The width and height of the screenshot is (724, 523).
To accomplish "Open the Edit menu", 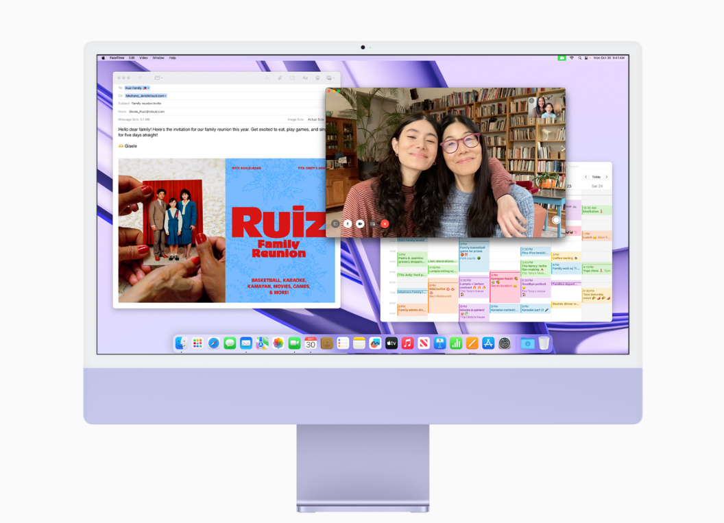I will click(x=132, y=58).
